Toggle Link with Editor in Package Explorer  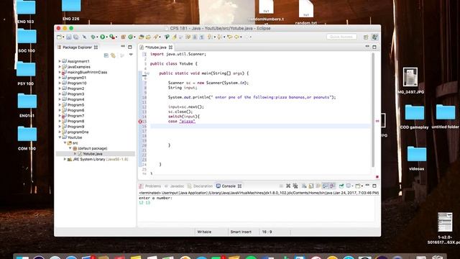pyautogui.click(x=114, y=55)
